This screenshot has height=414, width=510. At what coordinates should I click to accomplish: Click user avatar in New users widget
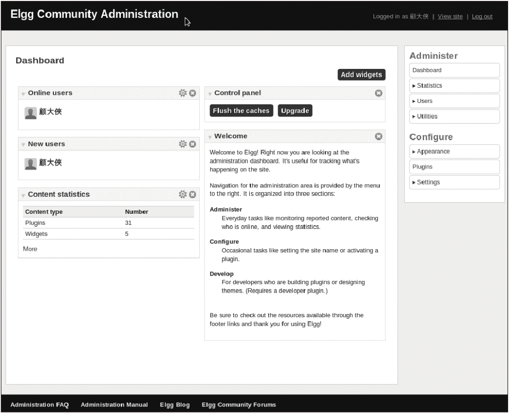31,164
